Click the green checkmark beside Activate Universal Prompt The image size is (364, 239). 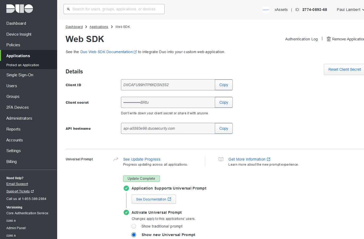pyautogui.click(x=126, y=212)
